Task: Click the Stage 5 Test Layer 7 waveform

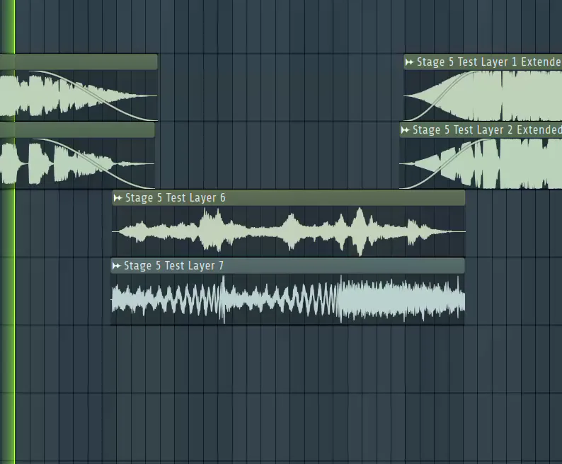Action: [x=288, y=299]
